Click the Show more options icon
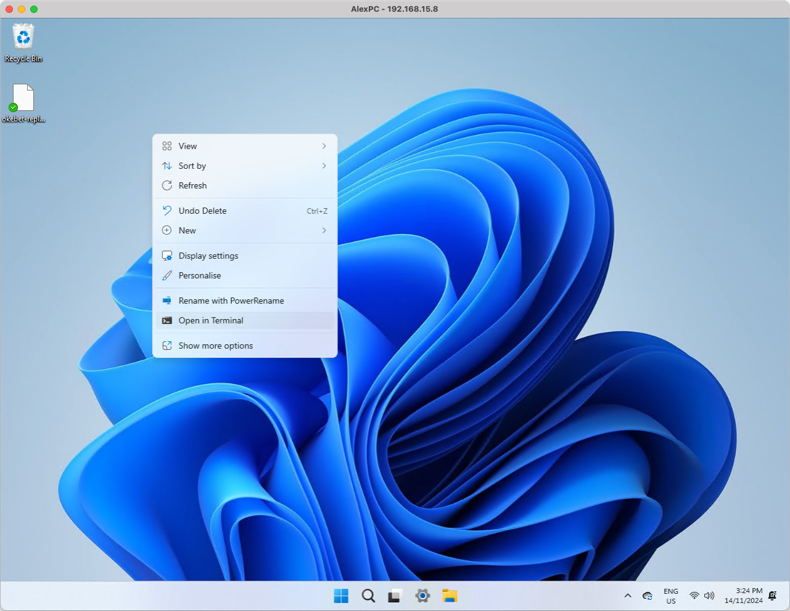Screen dimensions: 790x611 coord(167,346)
